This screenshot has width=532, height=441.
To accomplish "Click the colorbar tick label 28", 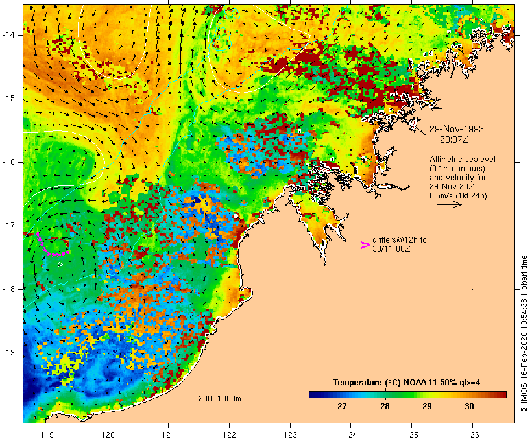I will tap(385, 407).
